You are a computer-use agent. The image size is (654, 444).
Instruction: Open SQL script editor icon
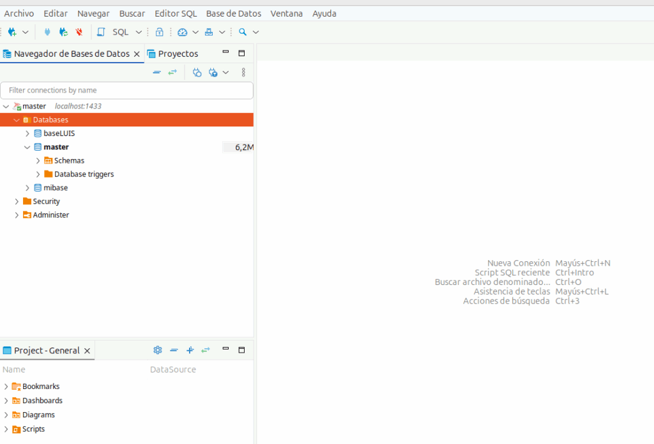tap(101, 32)
